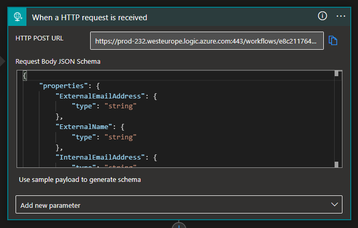Screen dimensions: 358x228
Task: Click the schema editor vertical scrollbar
Action: [336, 119]
